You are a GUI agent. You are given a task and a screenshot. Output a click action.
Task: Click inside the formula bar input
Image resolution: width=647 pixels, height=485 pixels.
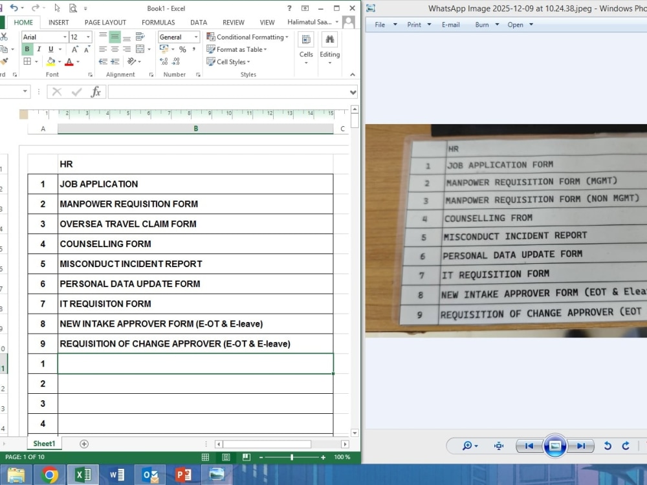click(x=228, y=92)
